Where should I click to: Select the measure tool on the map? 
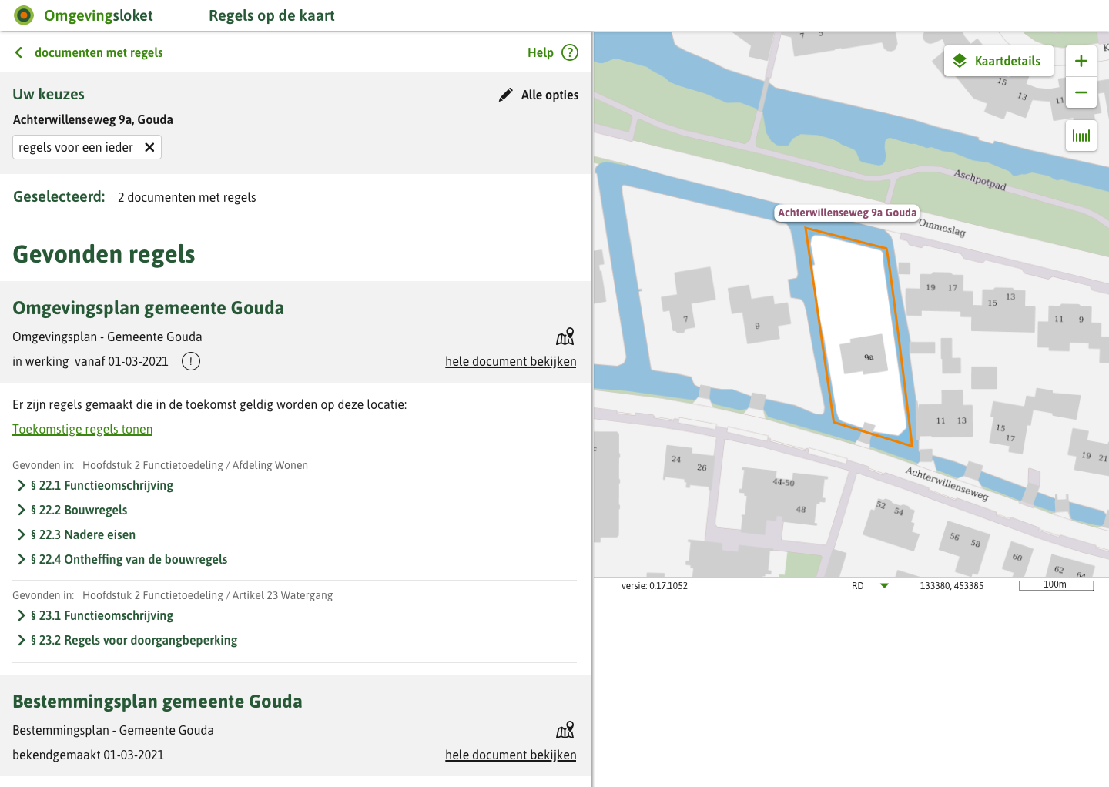(x=1081, y=135)
